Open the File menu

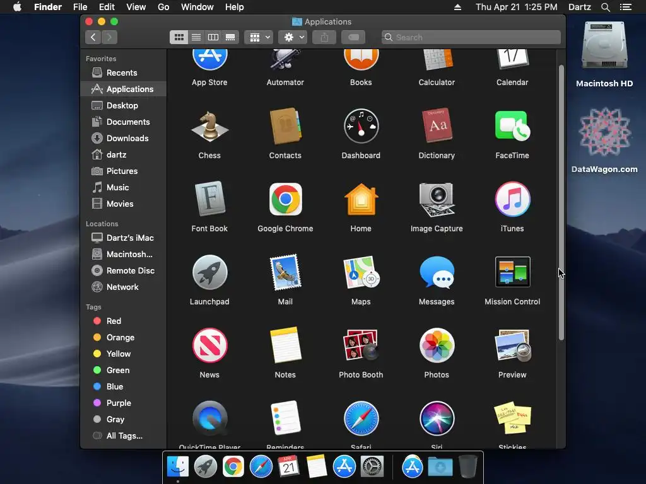click(x=80, y=7)
